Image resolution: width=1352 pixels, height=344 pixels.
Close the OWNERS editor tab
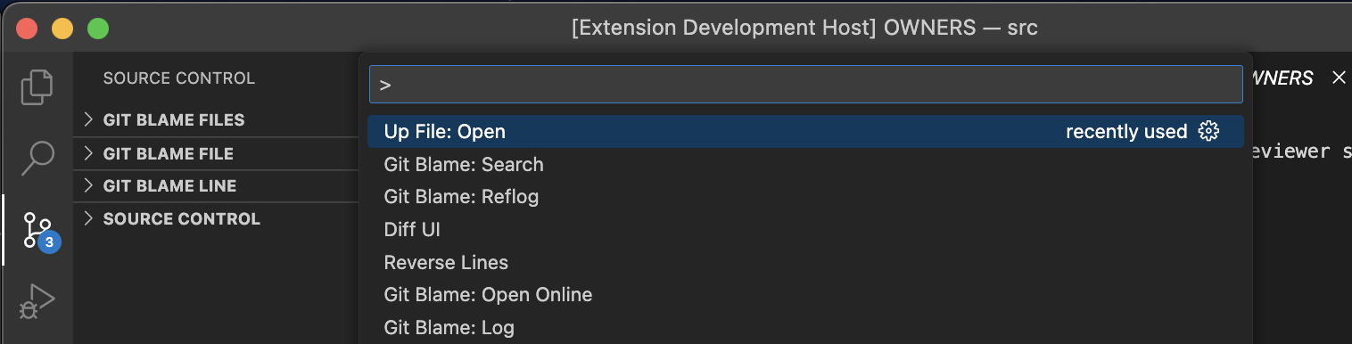tap(1339, 78)
